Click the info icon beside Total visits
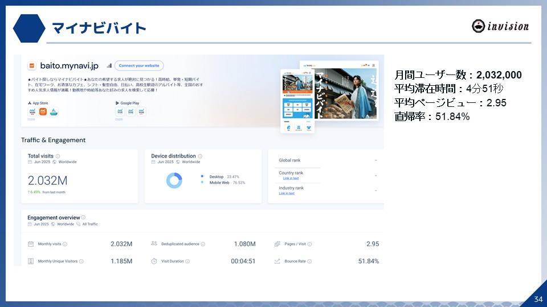 click(58, 156)
